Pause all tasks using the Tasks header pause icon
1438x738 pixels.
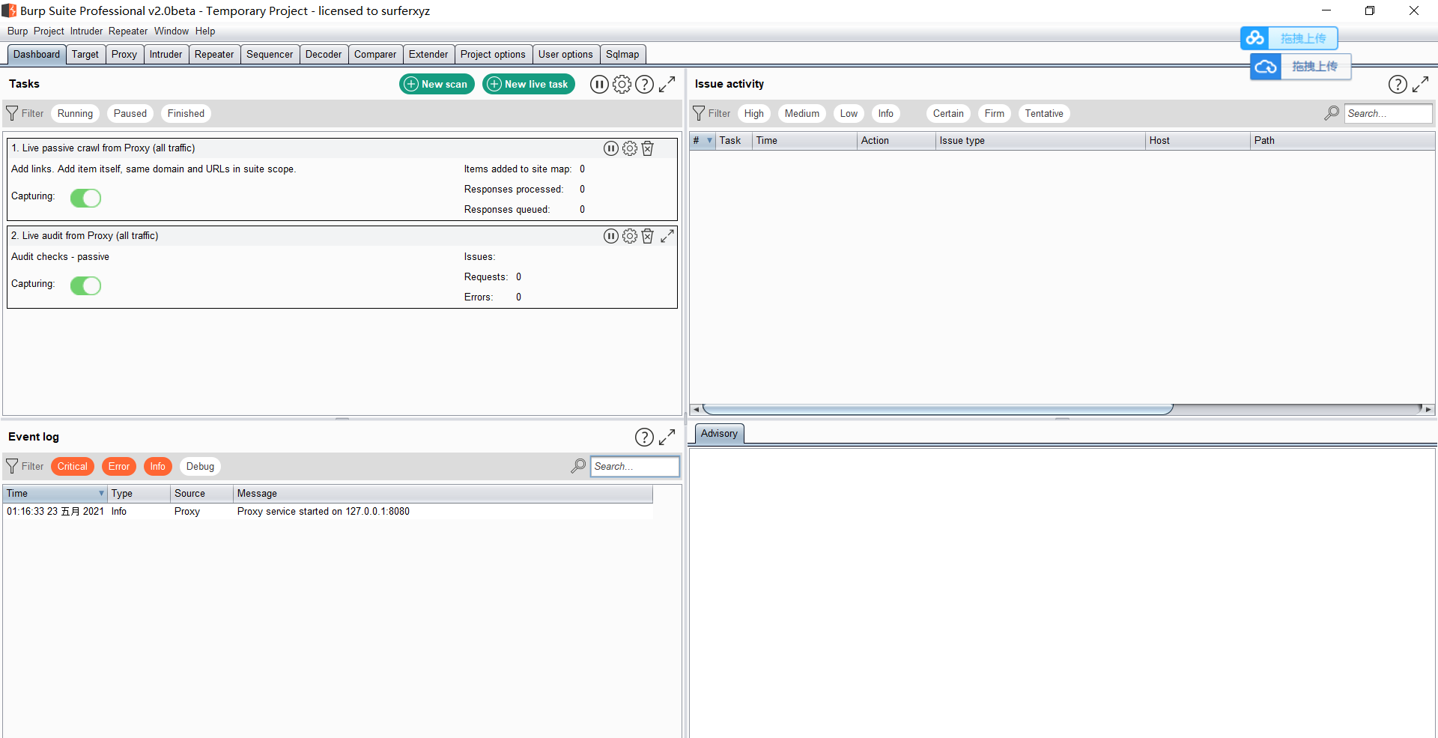point(599,84)
